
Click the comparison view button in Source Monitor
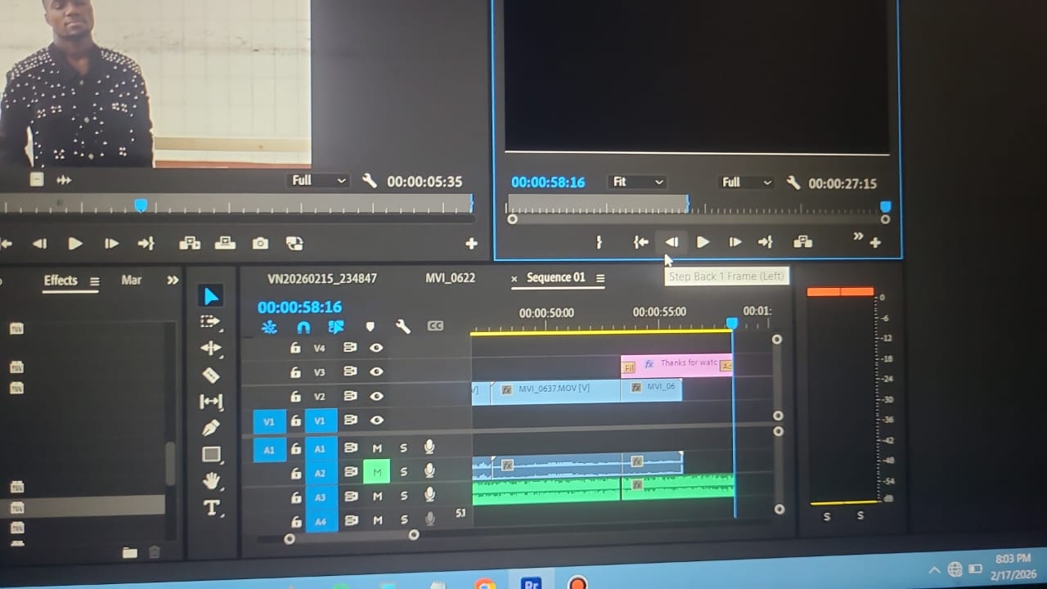[294, 243]
